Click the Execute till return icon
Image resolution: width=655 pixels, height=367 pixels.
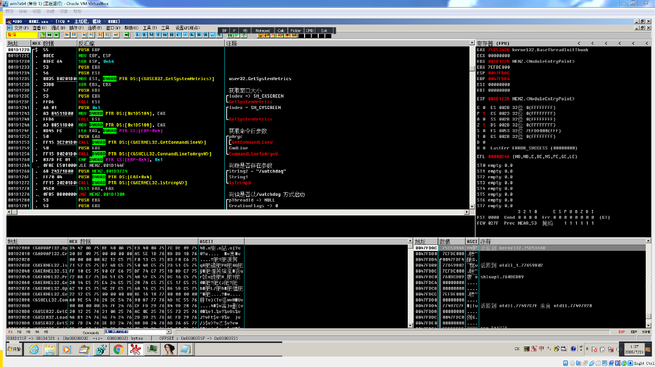(x=116, y=35)
